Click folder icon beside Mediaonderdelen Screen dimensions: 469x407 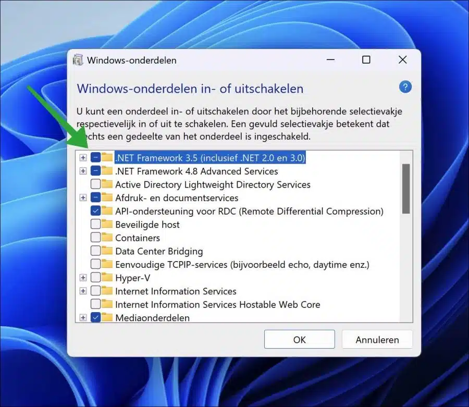pyautogui.click(x=107, y=317)
